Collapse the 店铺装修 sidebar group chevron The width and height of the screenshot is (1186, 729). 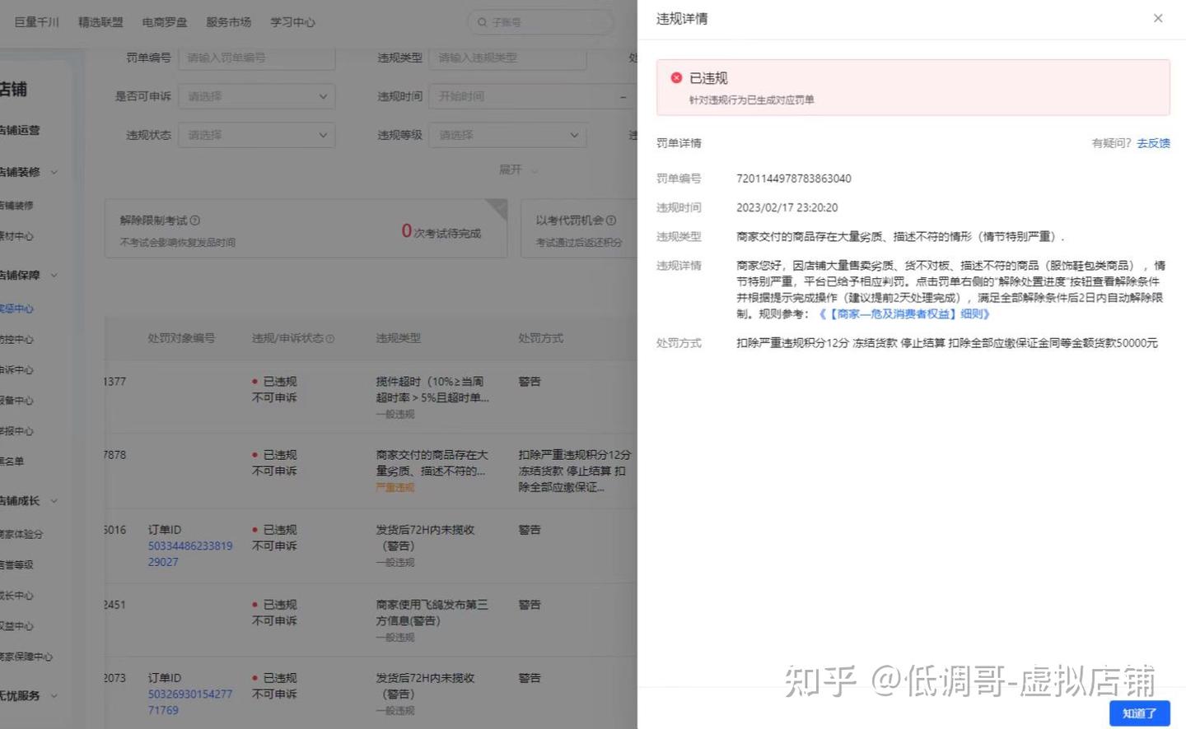tap(54, 172)
